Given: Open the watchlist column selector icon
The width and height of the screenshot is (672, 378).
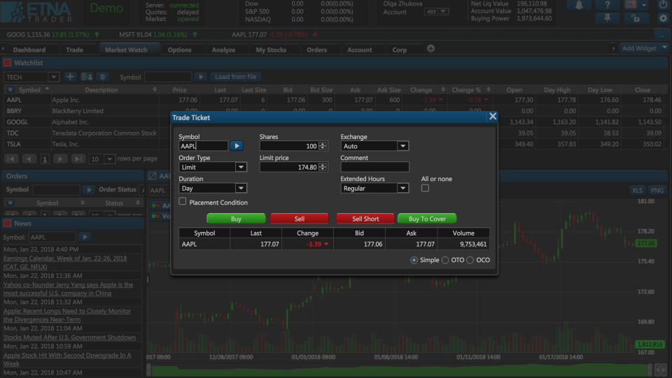Looking at the screenshot, I should click(10, 90).
